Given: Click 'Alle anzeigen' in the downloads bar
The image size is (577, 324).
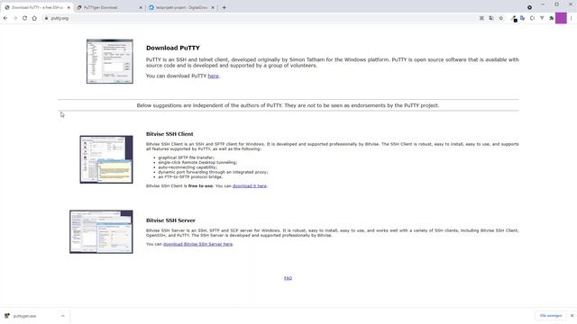Looking at the screenshot, I should pyautogui.click(x=551, y=316).
